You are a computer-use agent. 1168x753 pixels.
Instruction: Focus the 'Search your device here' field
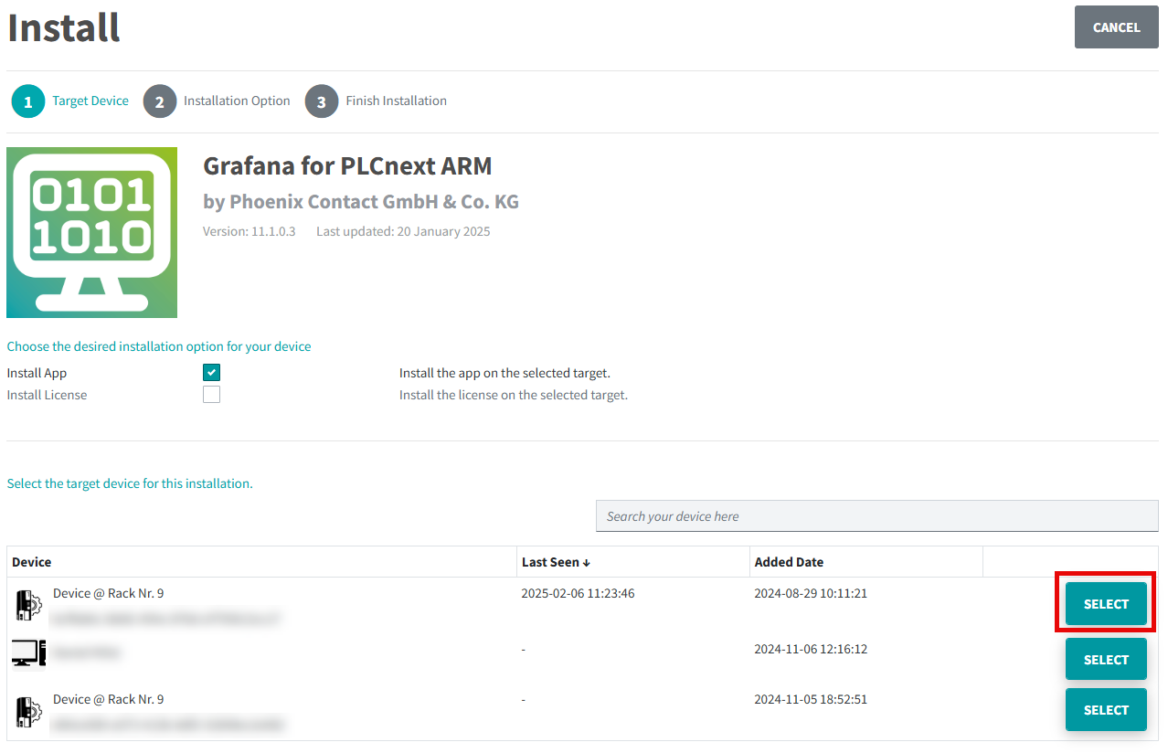pyautogui.click(x=877, y=516)
